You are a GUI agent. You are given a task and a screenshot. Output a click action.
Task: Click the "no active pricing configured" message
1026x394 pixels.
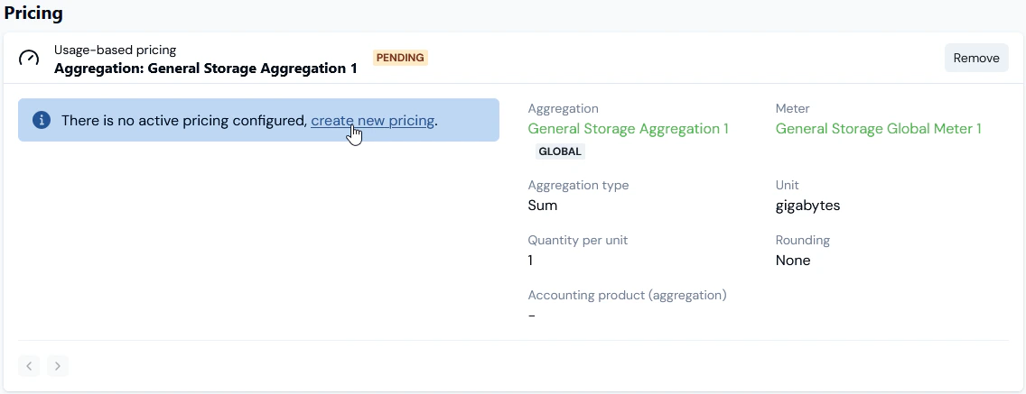[184, 121]
